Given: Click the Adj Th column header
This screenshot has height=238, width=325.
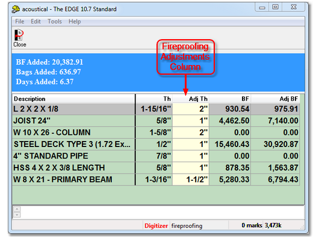Looking at the screenshot, I should click(191, 99).
